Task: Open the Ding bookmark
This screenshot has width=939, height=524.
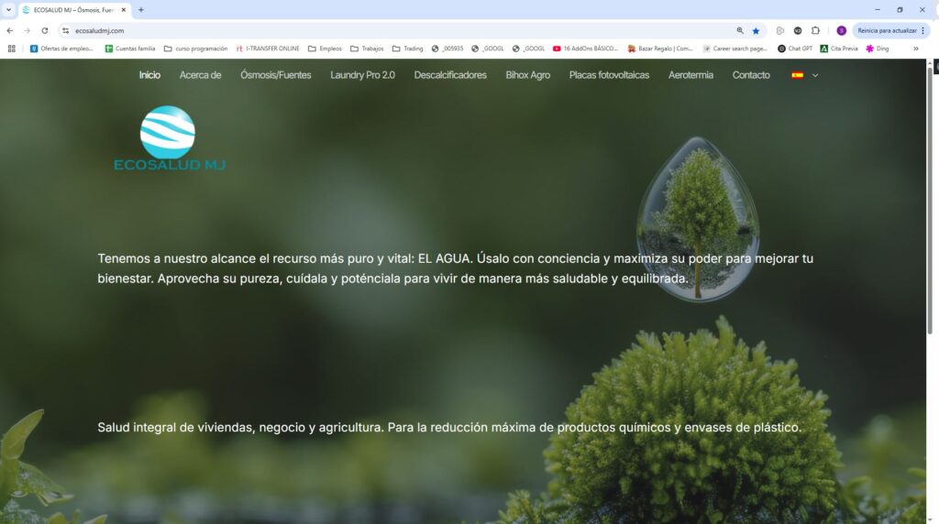Action: [878, 49]
